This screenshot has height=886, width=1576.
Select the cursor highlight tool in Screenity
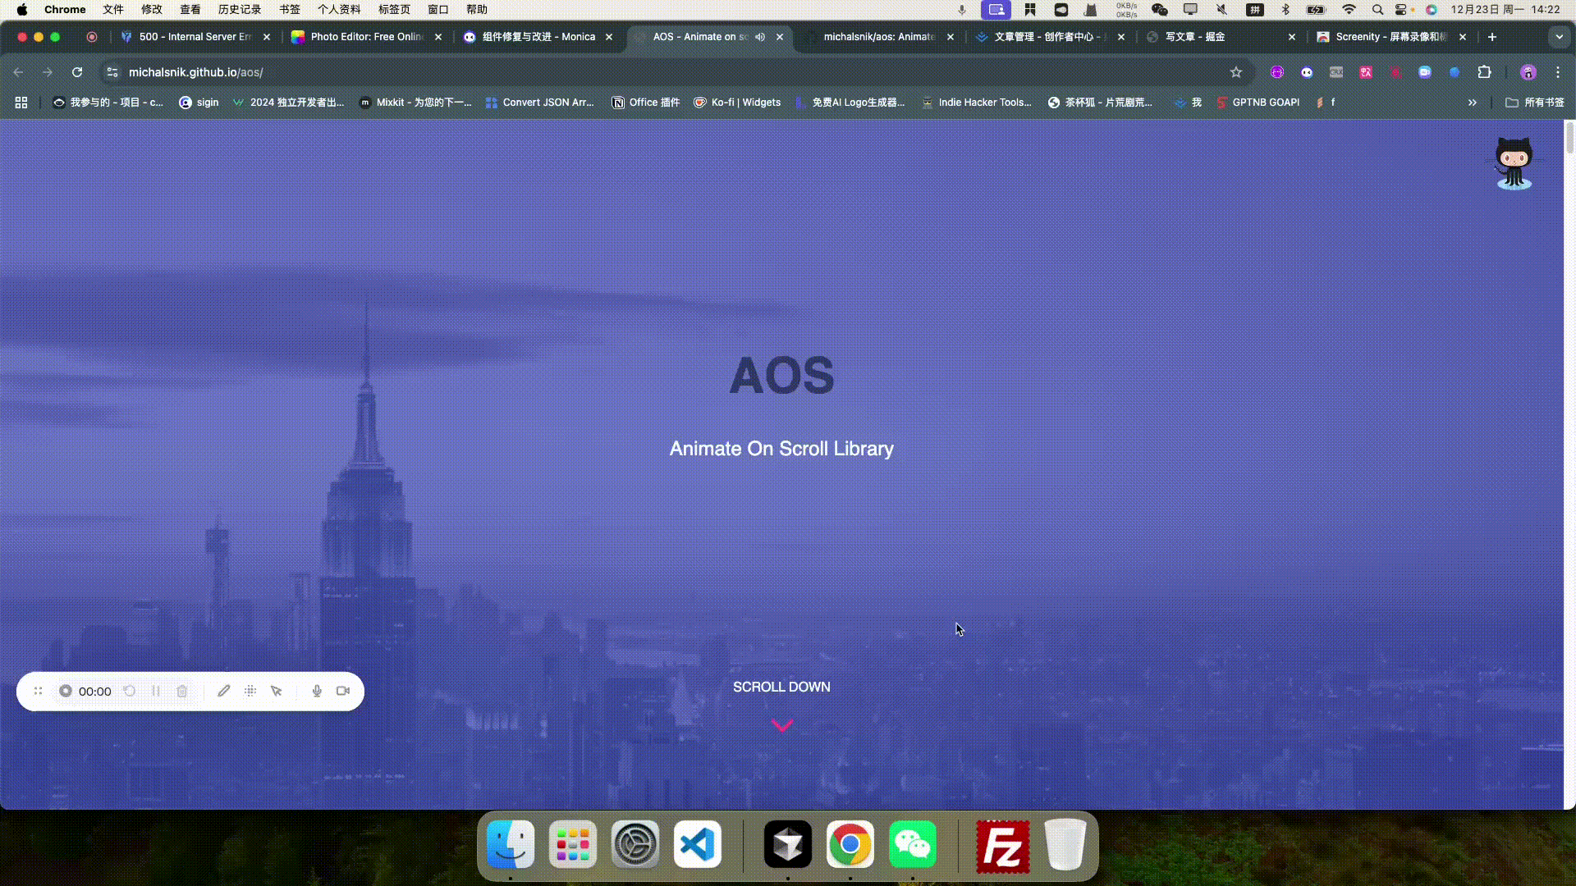[276, 691]
